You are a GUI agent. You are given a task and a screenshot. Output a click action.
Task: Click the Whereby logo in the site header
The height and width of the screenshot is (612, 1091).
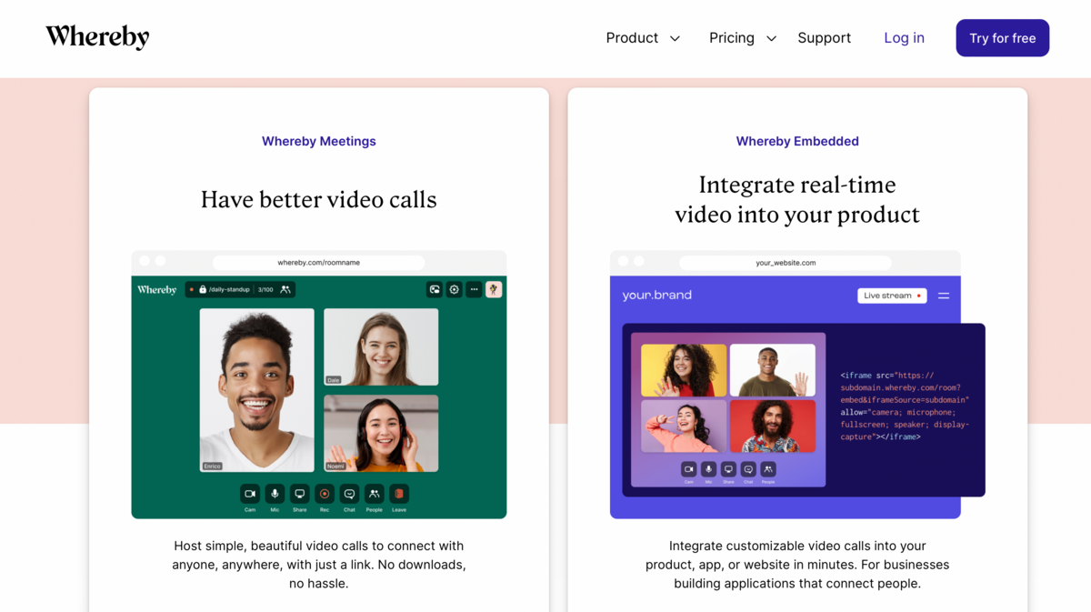click(x=97, y=37)
